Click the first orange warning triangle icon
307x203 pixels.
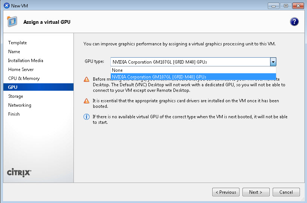pos(87,79)
